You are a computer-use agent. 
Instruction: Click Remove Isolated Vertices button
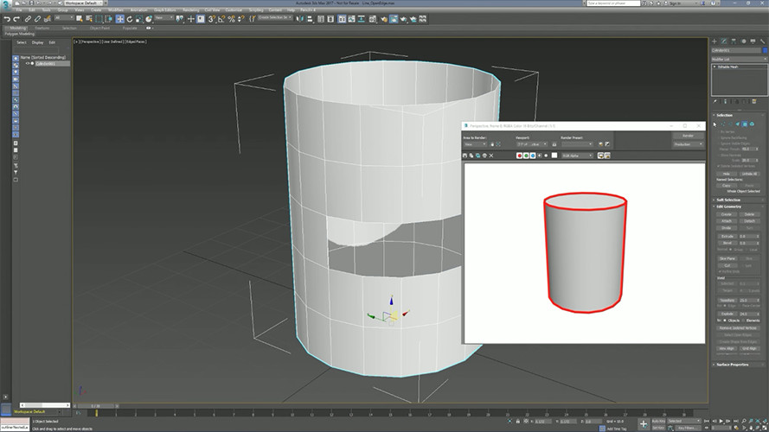coord(738,328)
